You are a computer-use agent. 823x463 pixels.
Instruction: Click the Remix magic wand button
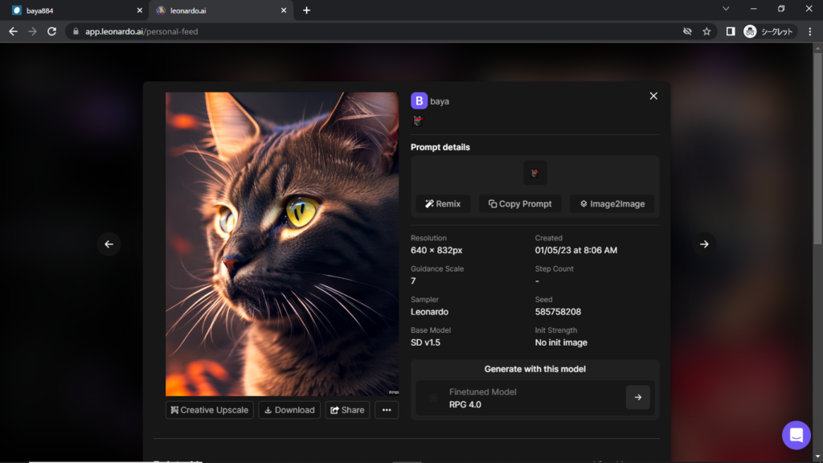point(443,204)
